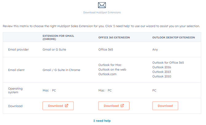
Task: Click 'Outlook for Office 365' text
Action: (x=168, y=63)
